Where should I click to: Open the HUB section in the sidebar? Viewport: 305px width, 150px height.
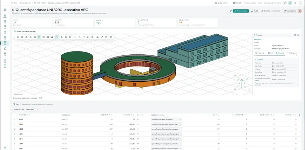coord(5,9)
